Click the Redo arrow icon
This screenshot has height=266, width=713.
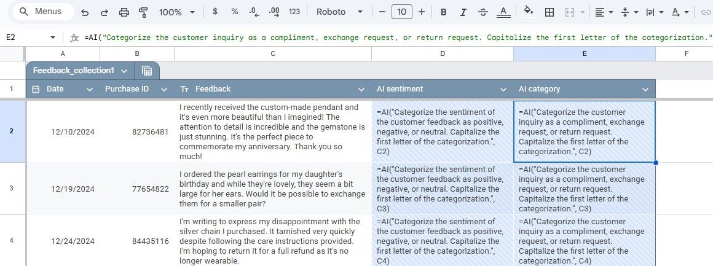pos(104,12)
